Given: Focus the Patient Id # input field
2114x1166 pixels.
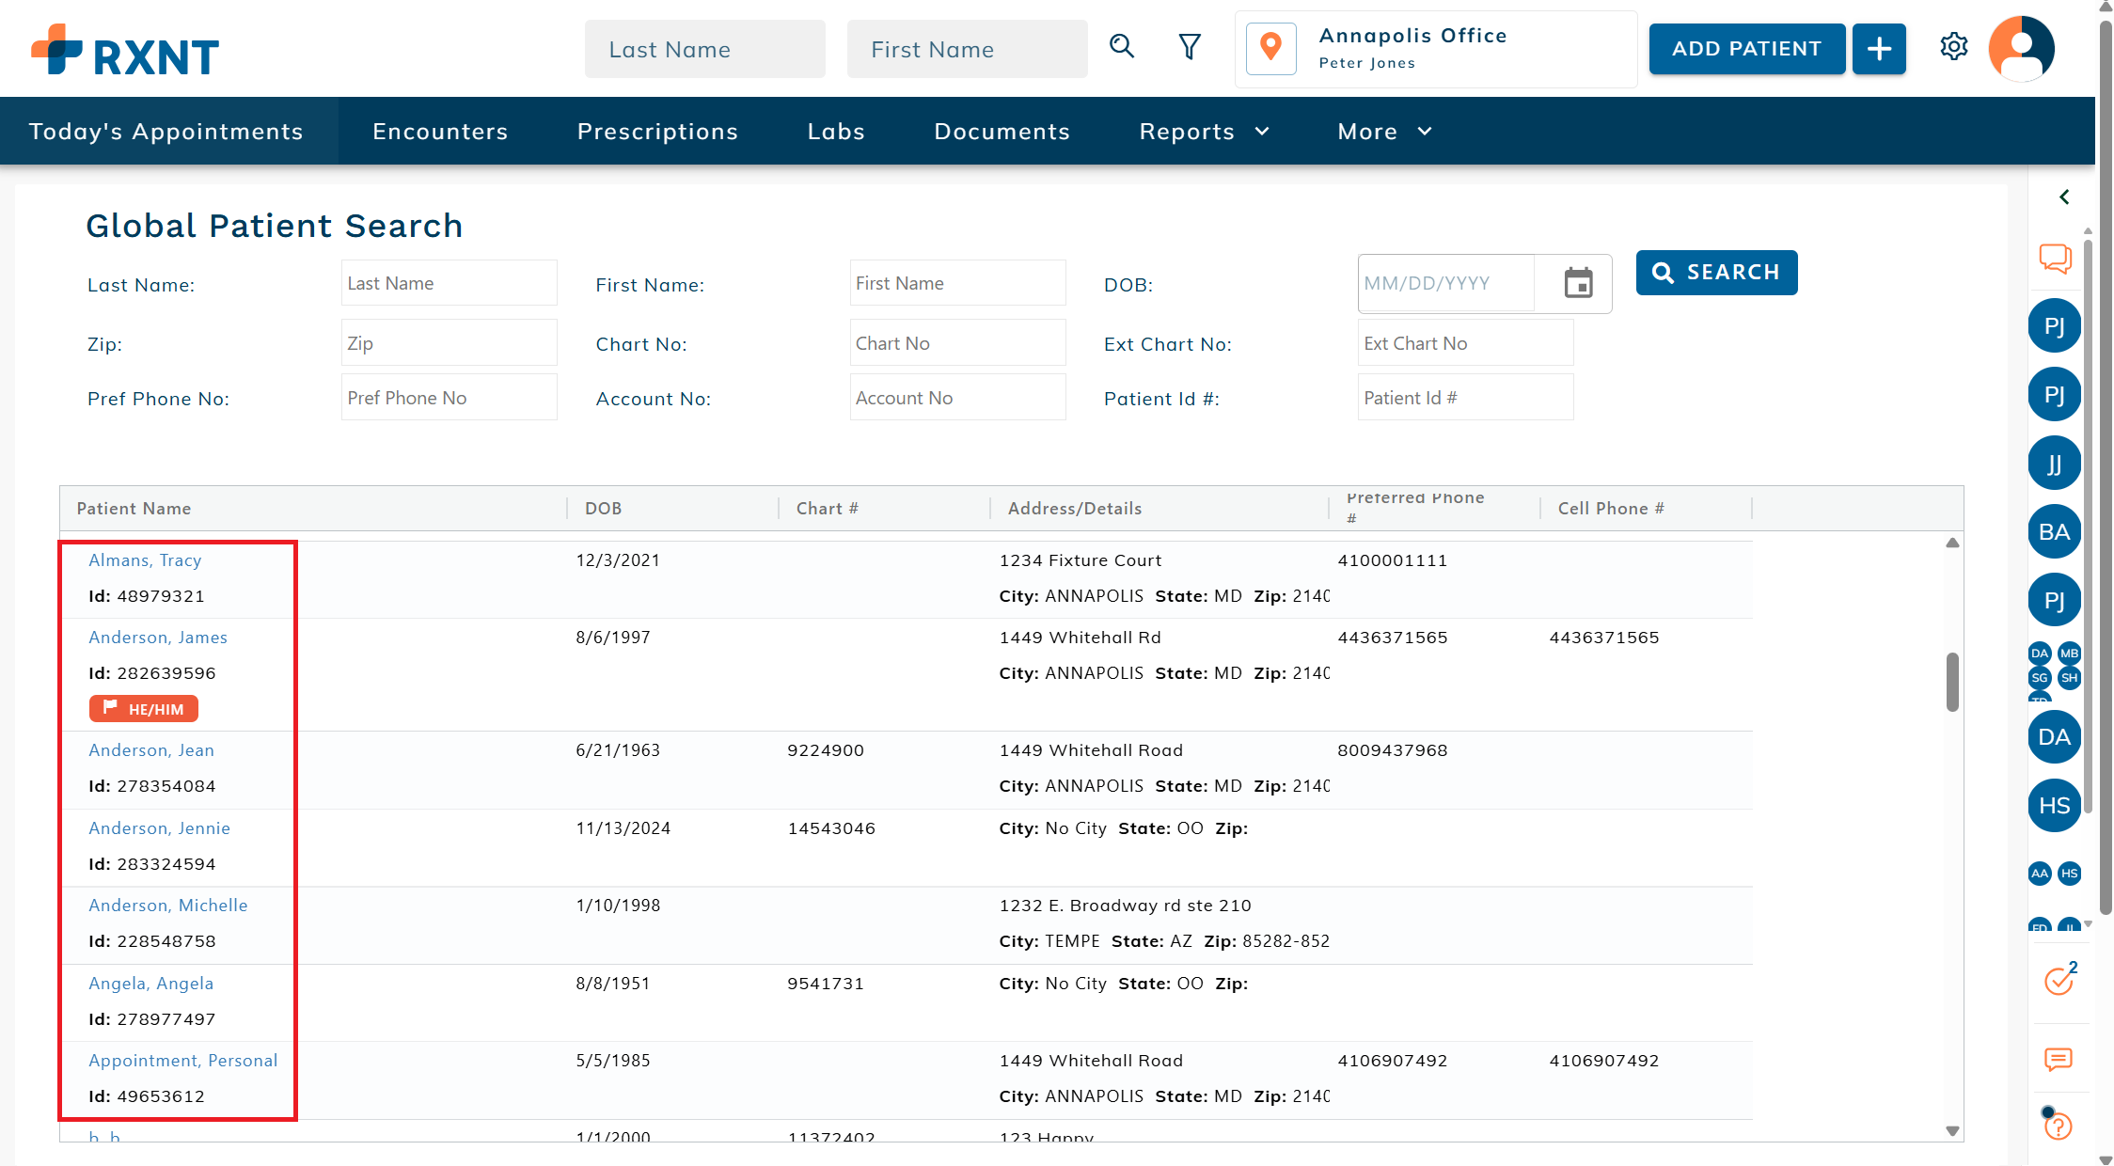Looking at the screenshot, I should point(1466,398).
